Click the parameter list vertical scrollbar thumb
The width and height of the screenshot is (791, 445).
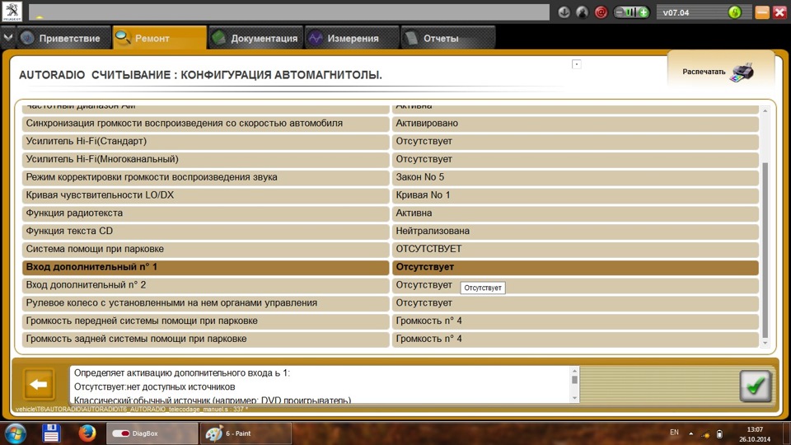[765, 250]
